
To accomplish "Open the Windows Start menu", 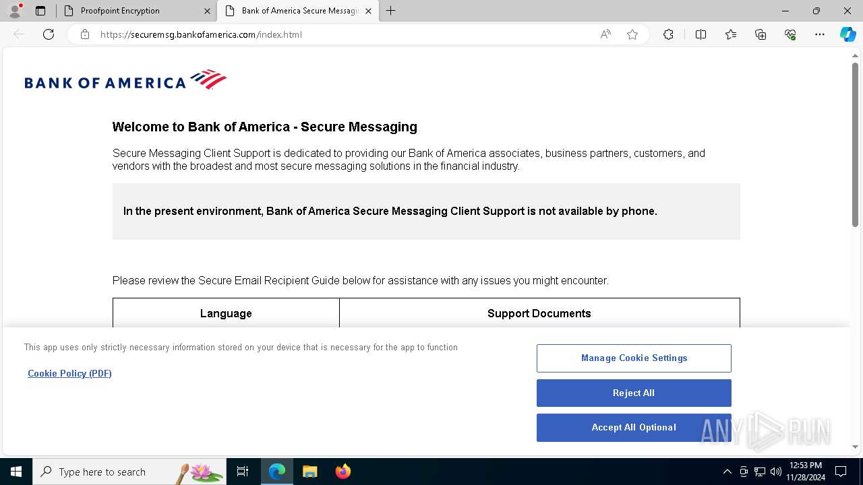I will pos(16,472).
